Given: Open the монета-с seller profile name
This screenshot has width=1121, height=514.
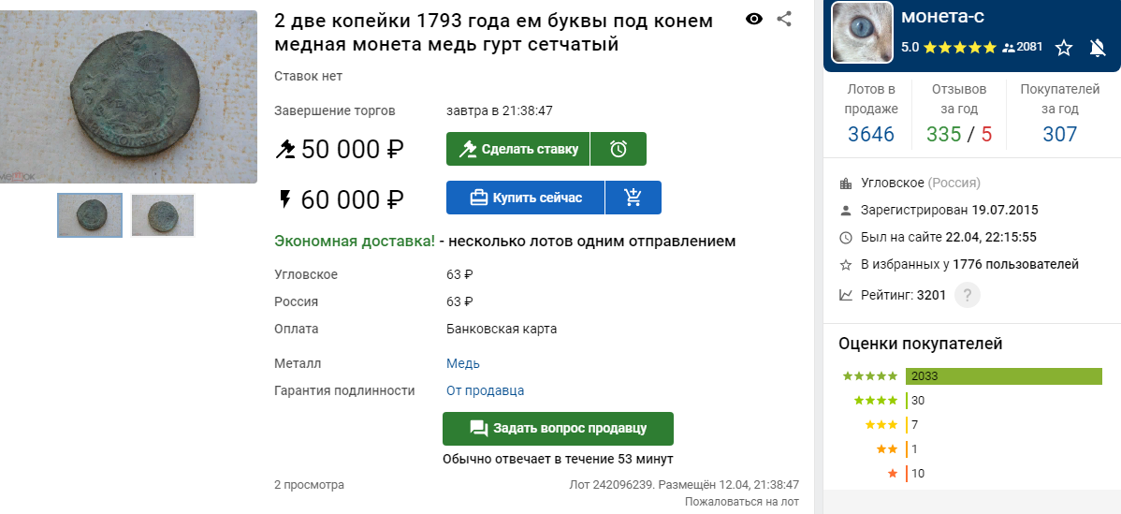Looking at the screenshot, I should (x=942, y=16).
